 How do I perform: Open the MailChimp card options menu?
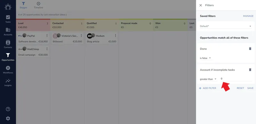pos(47,49)
